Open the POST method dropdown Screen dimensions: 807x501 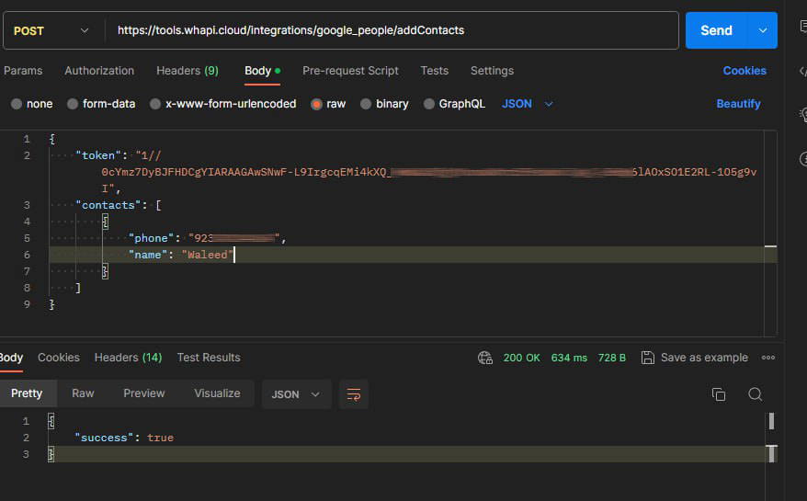click(x=52, y=30)
